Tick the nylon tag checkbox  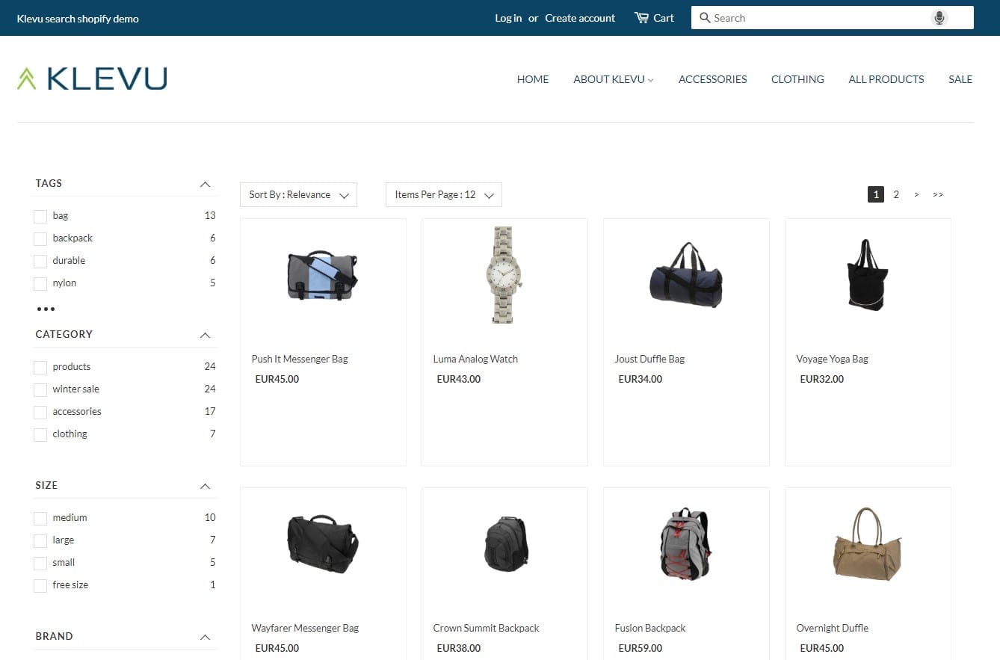point(40,284)
